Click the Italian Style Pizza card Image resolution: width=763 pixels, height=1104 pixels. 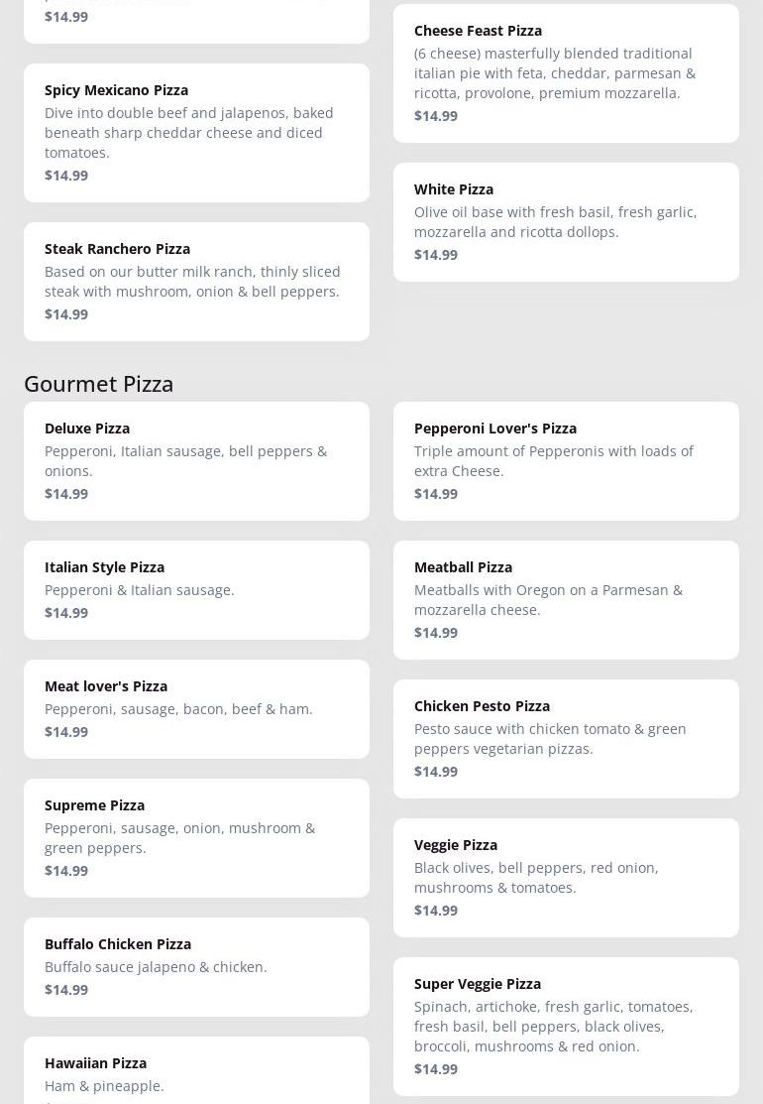point(196,589)
